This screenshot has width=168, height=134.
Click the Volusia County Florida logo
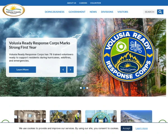[x=14, y=10]
